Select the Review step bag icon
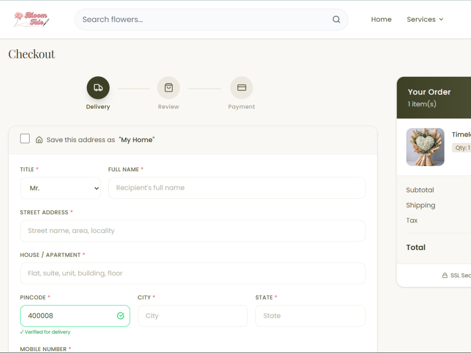Image resolution: width=471 pixels, height=353 pixels. pos(169,88)
